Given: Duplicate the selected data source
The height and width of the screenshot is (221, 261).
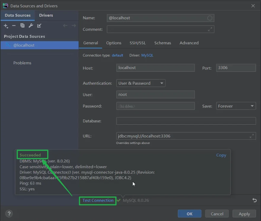Looking at the screenshot, I should [x=22, y=25].
